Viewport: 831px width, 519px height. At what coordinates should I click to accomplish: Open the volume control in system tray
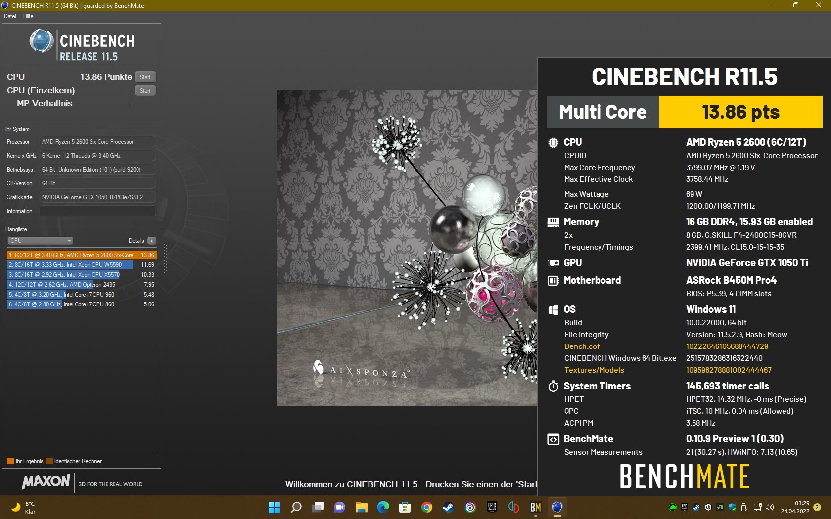click(770, 507)
